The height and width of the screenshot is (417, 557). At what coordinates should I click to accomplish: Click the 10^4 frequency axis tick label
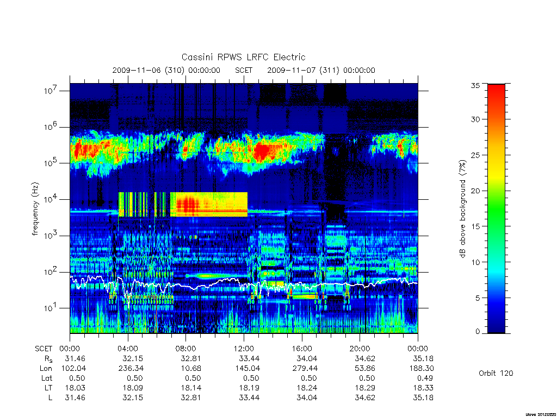[51, 199]
